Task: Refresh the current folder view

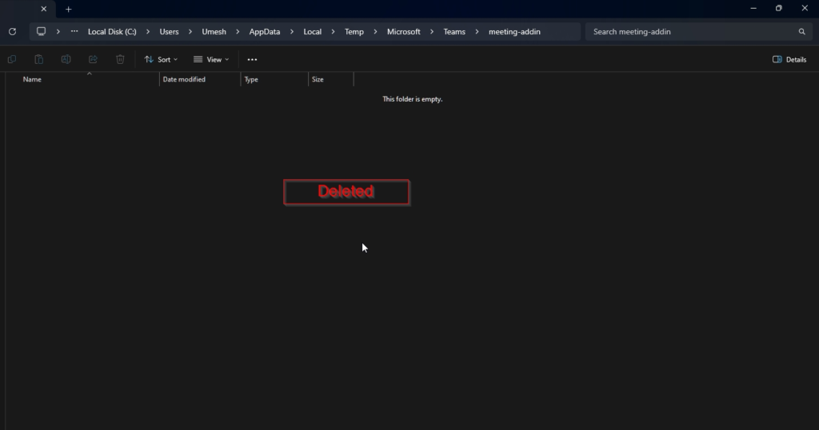Action: tap(13, 31)
